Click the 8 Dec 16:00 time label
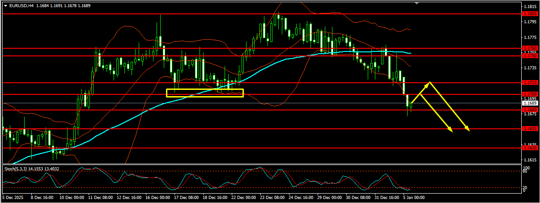Viewport: 540px width, 203px height. point(43,198)
